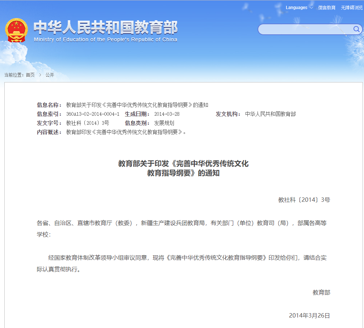364x328 pixels.
Task: Click the national emblem logo
Action: click(x=16, y=30)
